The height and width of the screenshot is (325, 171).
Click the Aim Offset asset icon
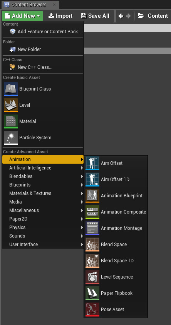point(92,163)
